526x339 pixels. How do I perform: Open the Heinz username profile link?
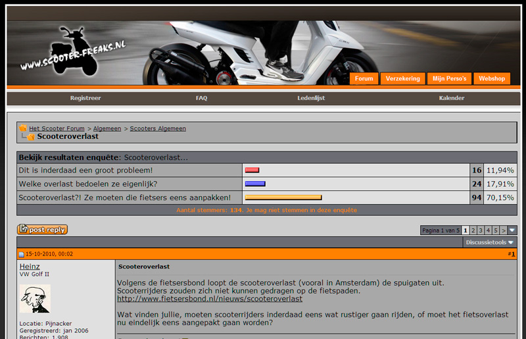30,267
